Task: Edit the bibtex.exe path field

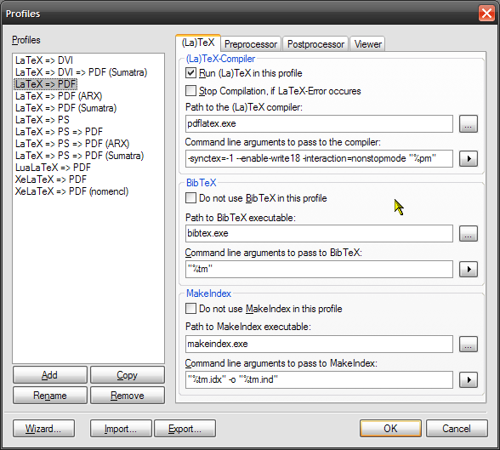Action: point(319,233)
